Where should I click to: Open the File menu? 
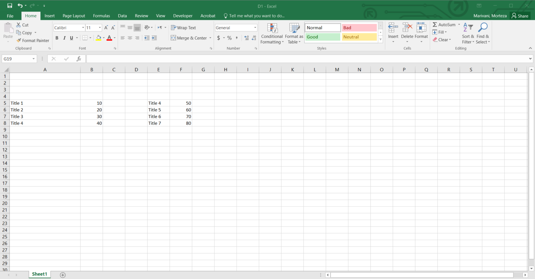[10, 16]
